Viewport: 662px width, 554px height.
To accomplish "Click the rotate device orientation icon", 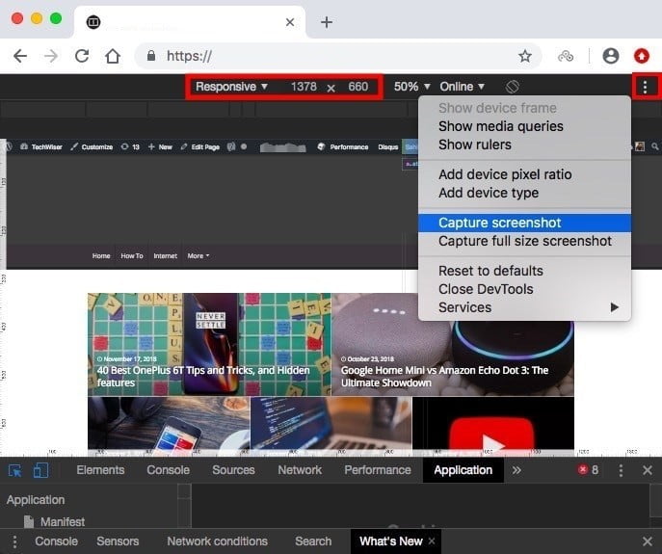I will 512,87.
